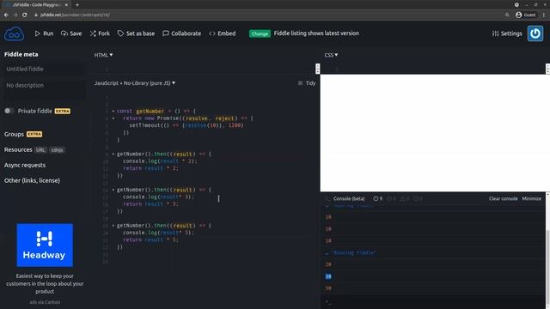This screenshot has height=309, width=550.
Task: Open the Collaborate option
Action: click(181, 33)
